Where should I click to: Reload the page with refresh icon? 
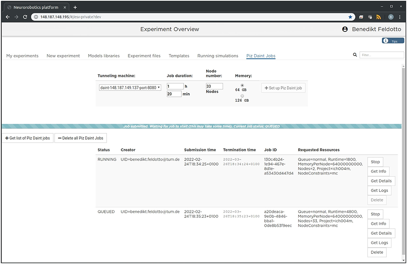pyautogui.click(x=25, y=17)
